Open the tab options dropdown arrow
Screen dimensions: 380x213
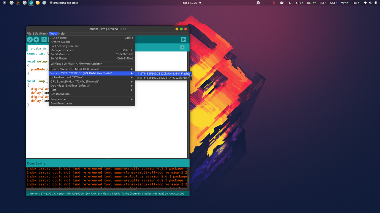click(x=182, y=48)
